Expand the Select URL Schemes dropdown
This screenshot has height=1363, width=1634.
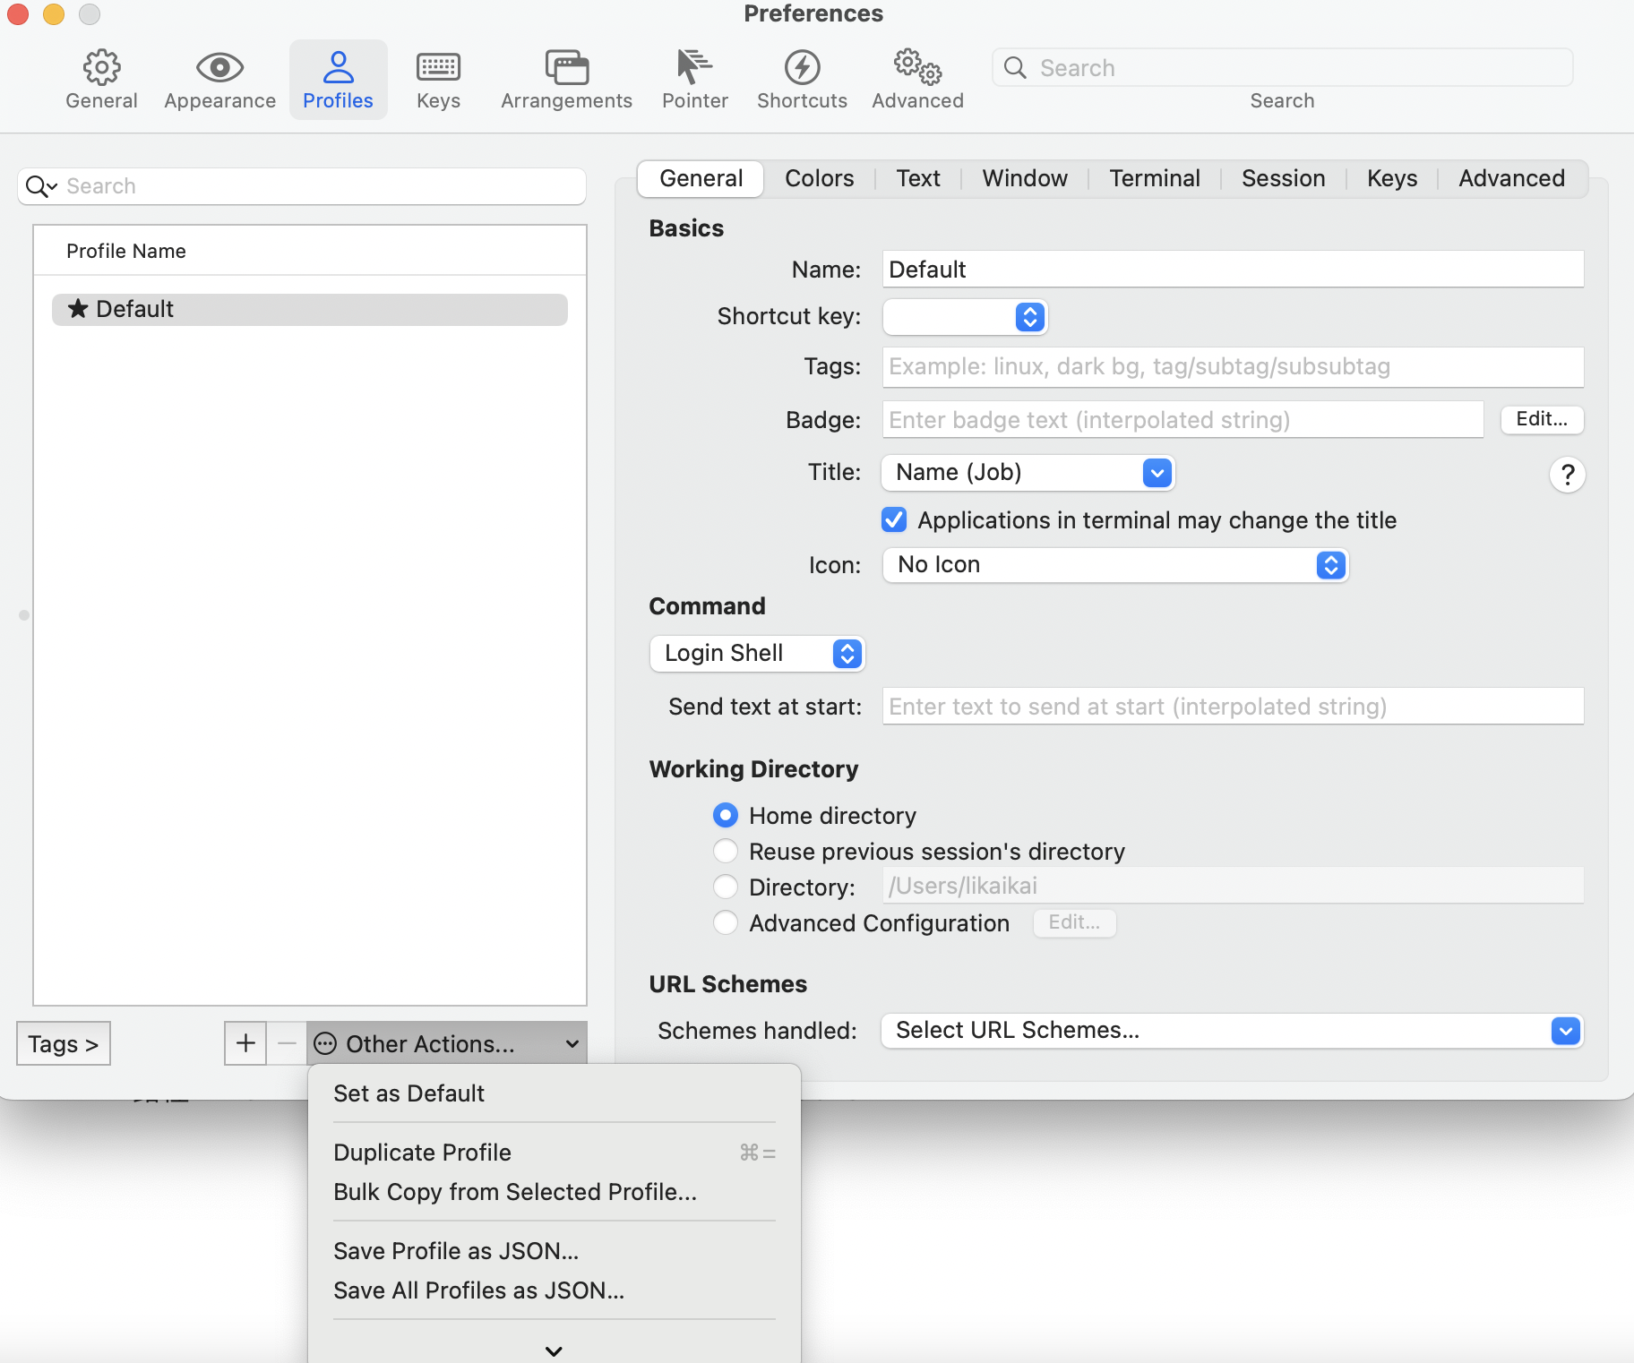point(1231,1031)
